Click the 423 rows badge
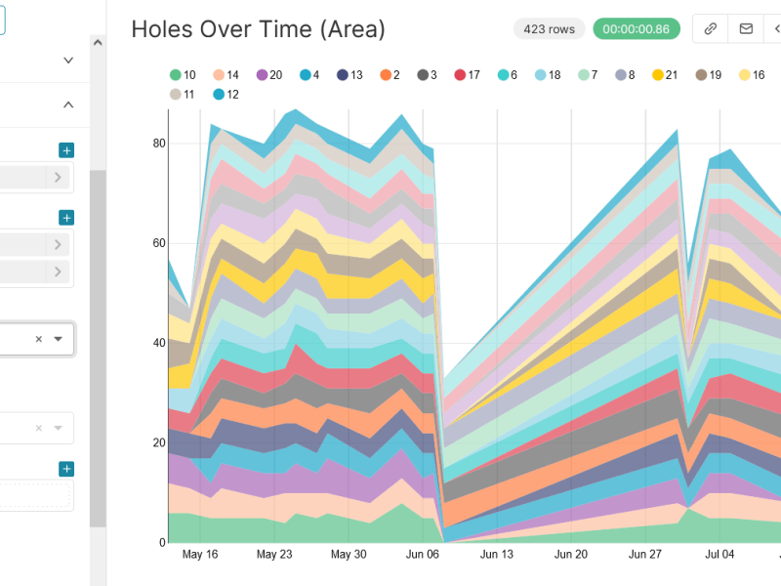This screenshot has height=586, width=781. coord(549,29)
